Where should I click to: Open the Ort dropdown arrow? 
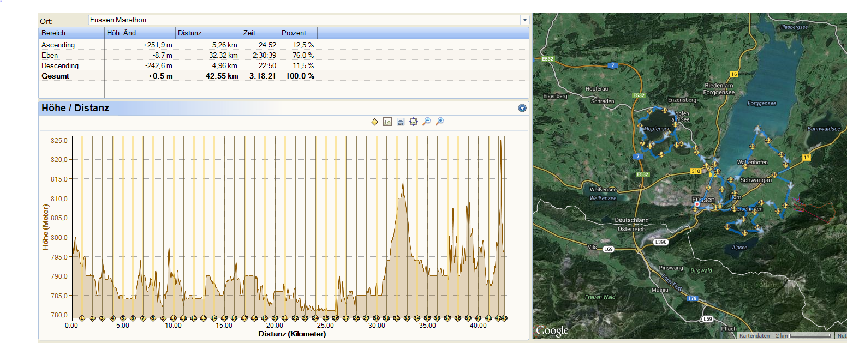click(524, 20)
